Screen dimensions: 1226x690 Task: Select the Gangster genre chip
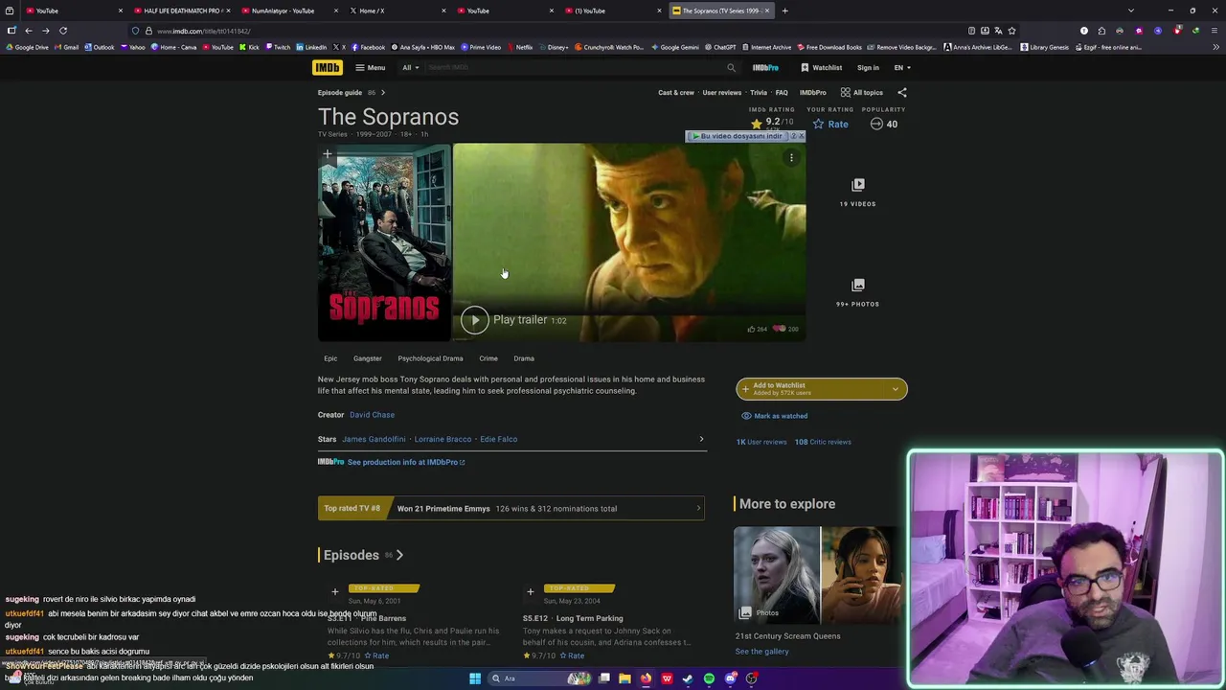pyautogui.click(x=367, y=358)
